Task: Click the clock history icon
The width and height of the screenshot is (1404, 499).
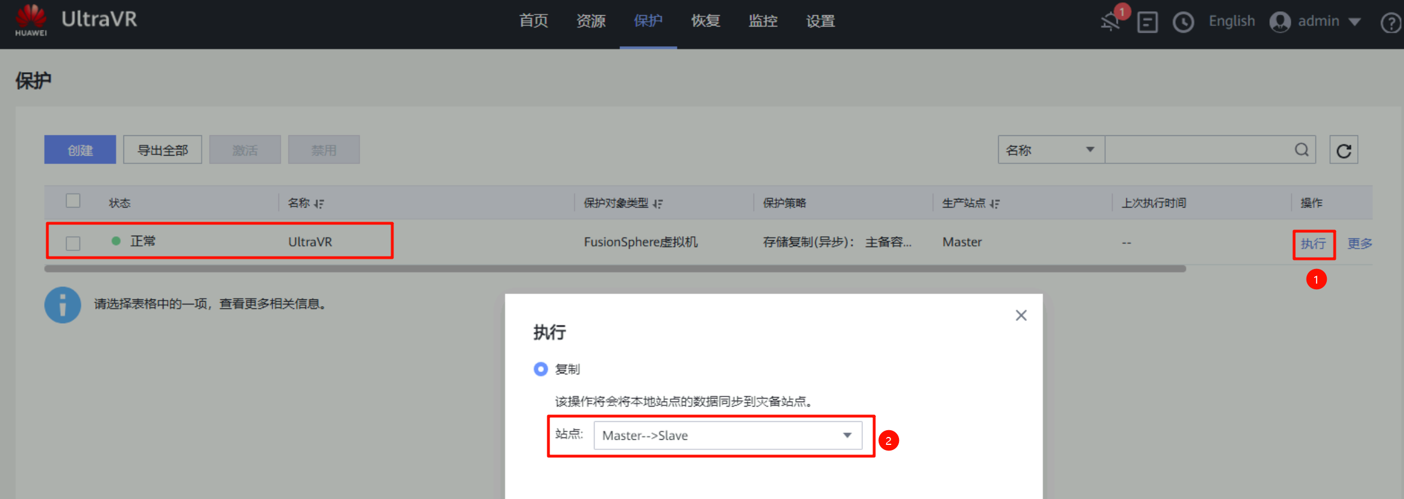Action: tap(1183, 23)
